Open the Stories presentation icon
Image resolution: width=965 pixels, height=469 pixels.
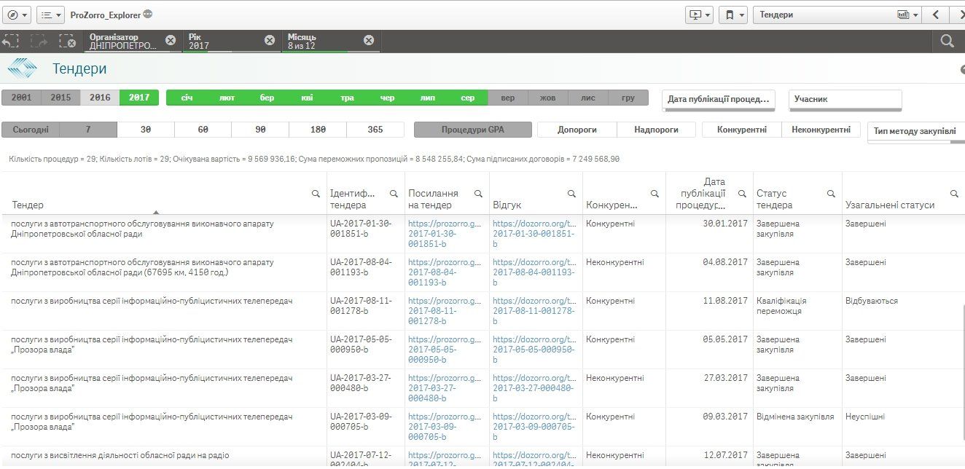tap(696, 13)
